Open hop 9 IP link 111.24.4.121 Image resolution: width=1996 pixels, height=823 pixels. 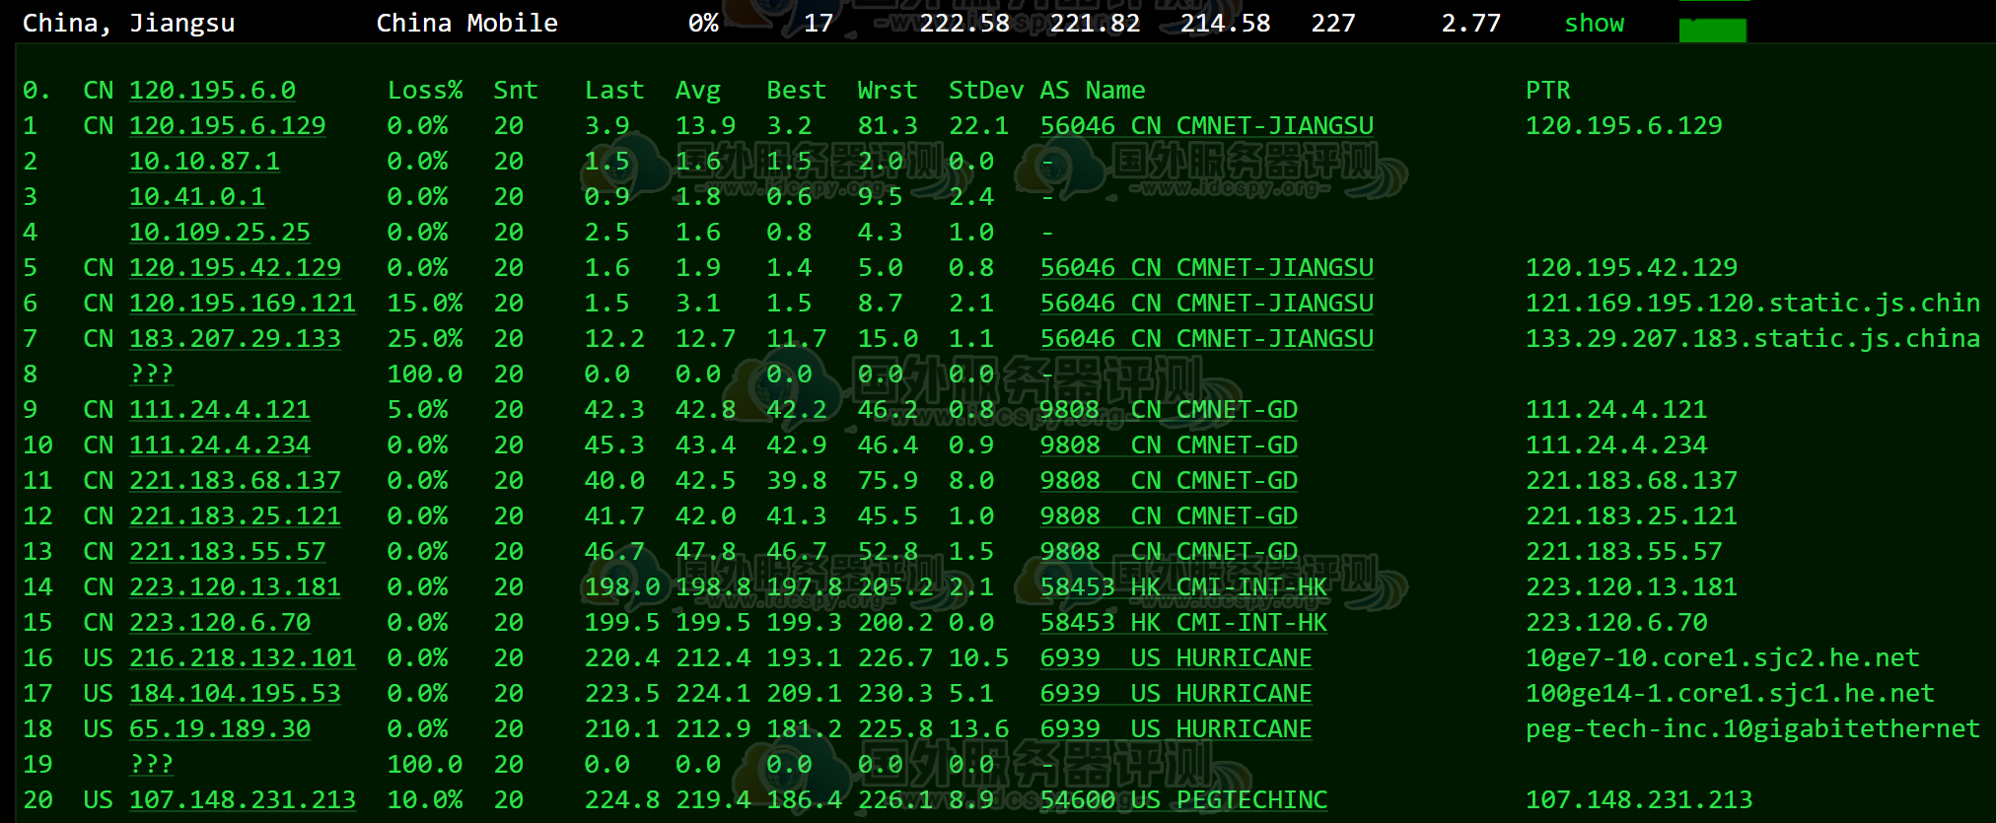220,409
